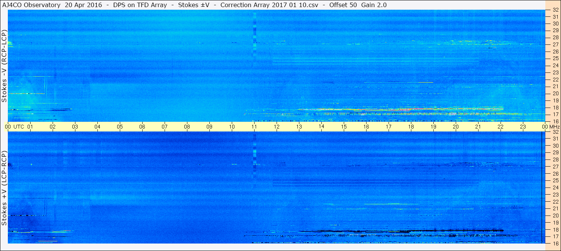Click the 'Gain 2.0' value in the header
Viewport: 561px width, 251px height.
click(374, 5)
